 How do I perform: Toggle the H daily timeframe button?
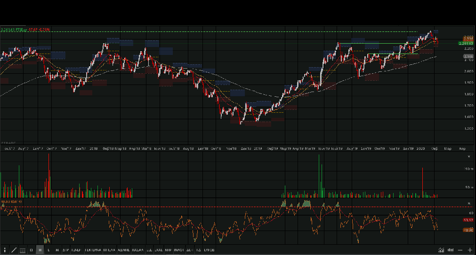point(40,250)
